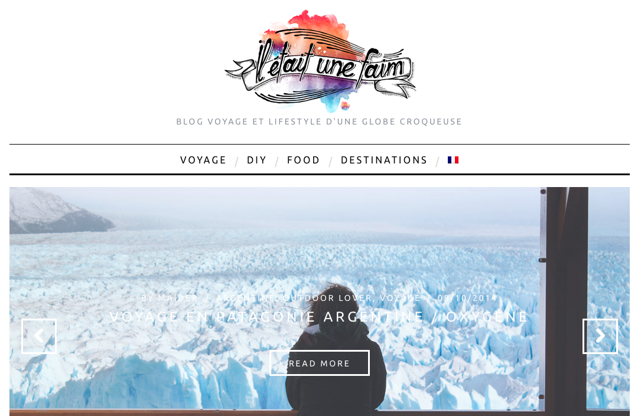This screenshot has width=641, height=416.
Task: Select the French flag language icon
Action: point(453,160)
